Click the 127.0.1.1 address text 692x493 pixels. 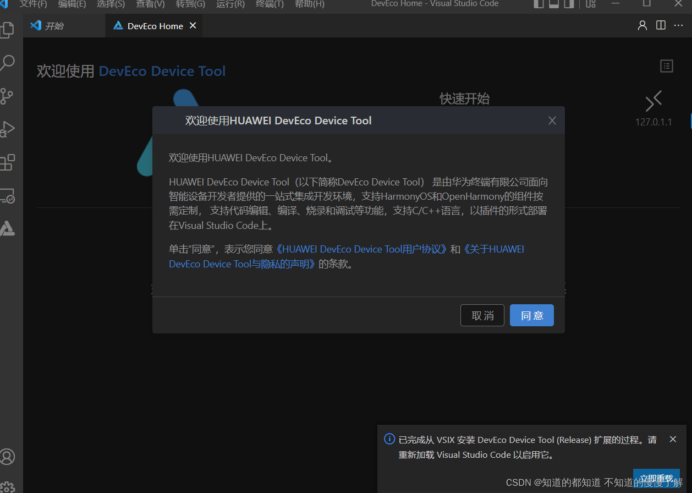point(653,122)
